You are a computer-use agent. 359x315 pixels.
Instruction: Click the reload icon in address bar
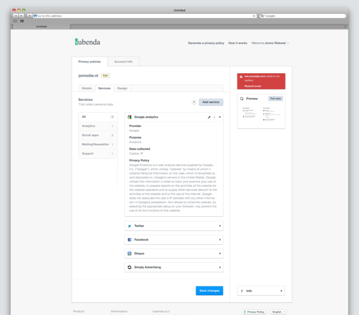(254, 16)
